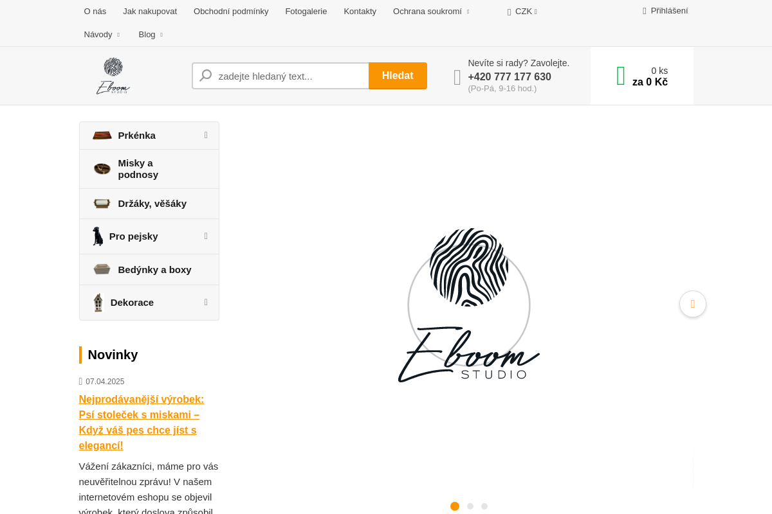Image resolution: width=772 pixels, height=514 pixels.
Task: Open the CZK currency dropdown
Action: [522, 11]
